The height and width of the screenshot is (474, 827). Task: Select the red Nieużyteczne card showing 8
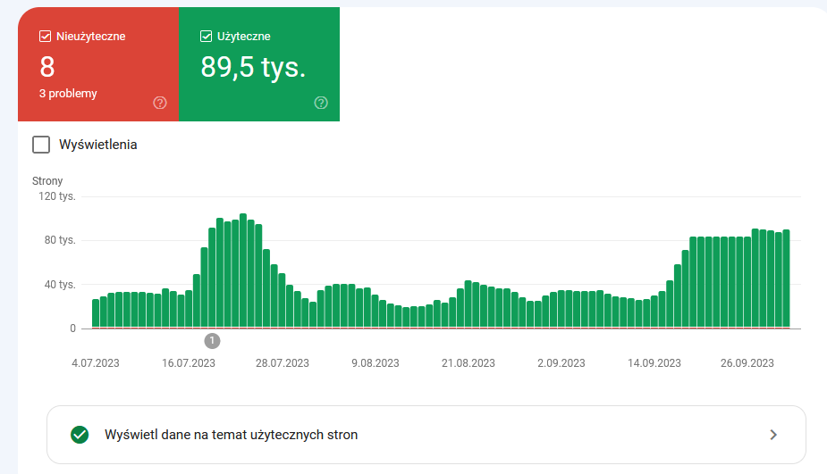[98, 64]
